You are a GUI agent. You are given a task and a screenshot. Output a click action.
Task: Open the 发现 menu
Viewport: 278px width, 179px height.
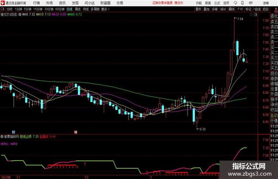pyautogui.click(x=75, y=3)
